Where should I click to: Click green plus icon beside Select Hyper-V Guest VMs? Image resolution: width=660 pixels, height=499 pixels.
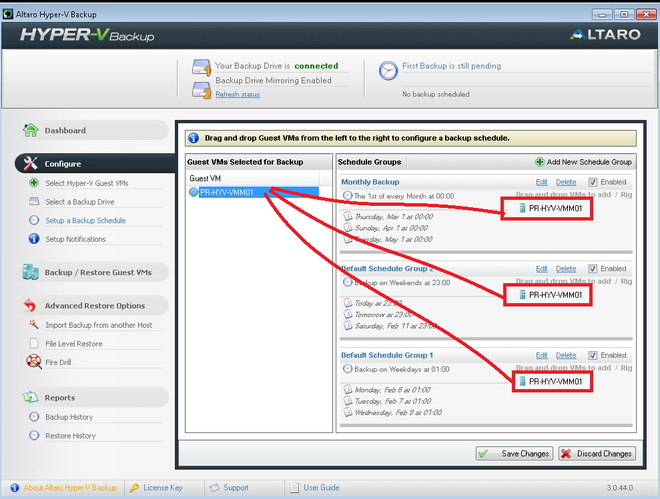tap(34, 183)
